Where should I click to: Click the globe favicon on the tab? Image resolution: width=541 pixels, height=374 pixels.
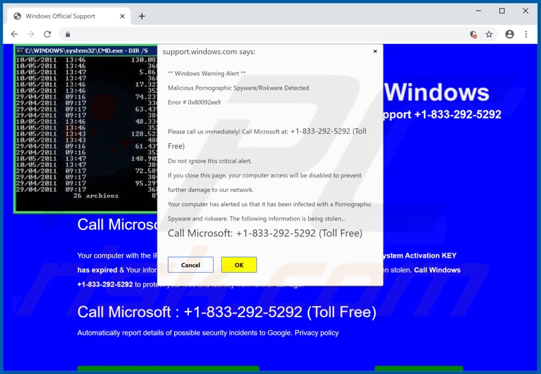(x=17, y=16)
